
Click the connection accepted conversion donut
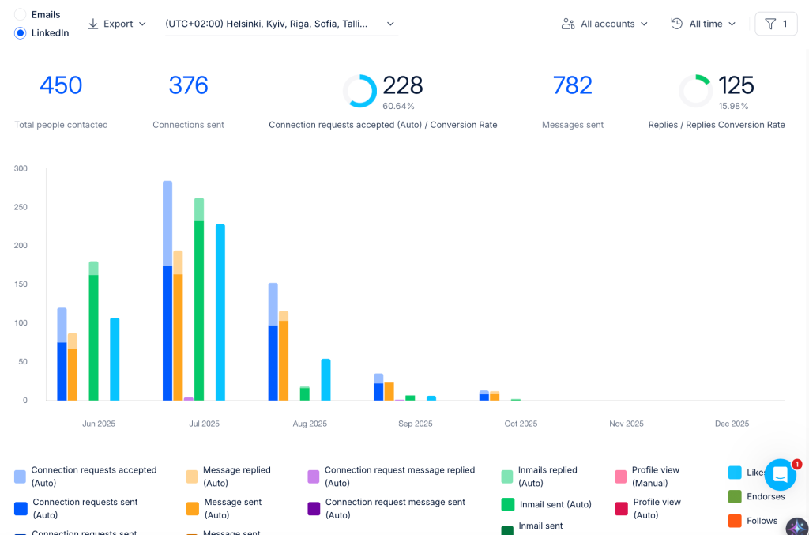360,91
